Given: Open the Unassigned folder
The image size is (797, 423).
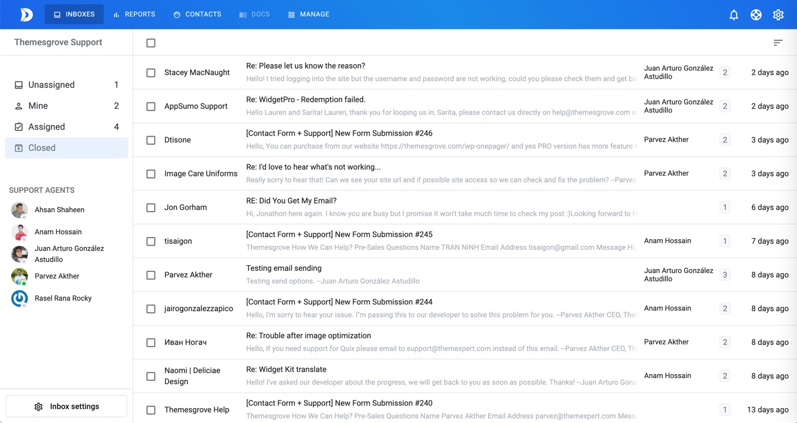Looking at the screenshot, I should [x=51, y=85].
